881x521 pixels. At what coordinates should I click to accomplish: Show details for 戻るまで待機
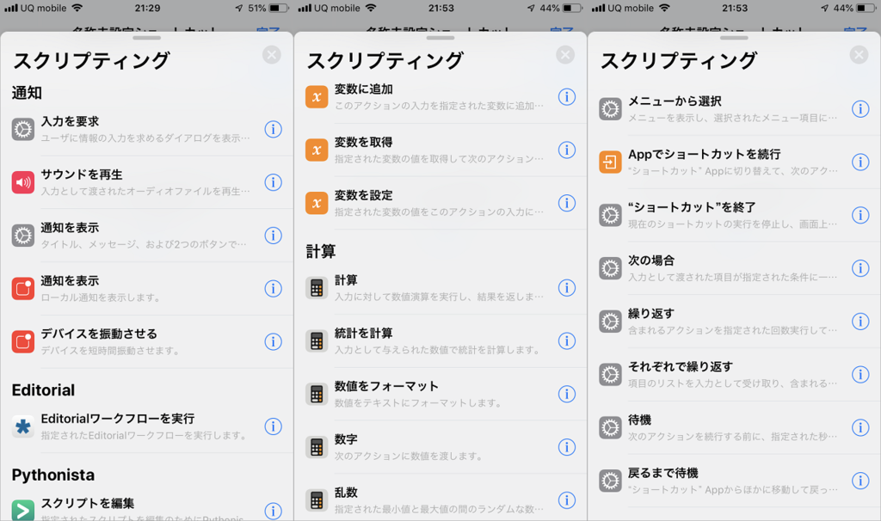click(860, 481)
